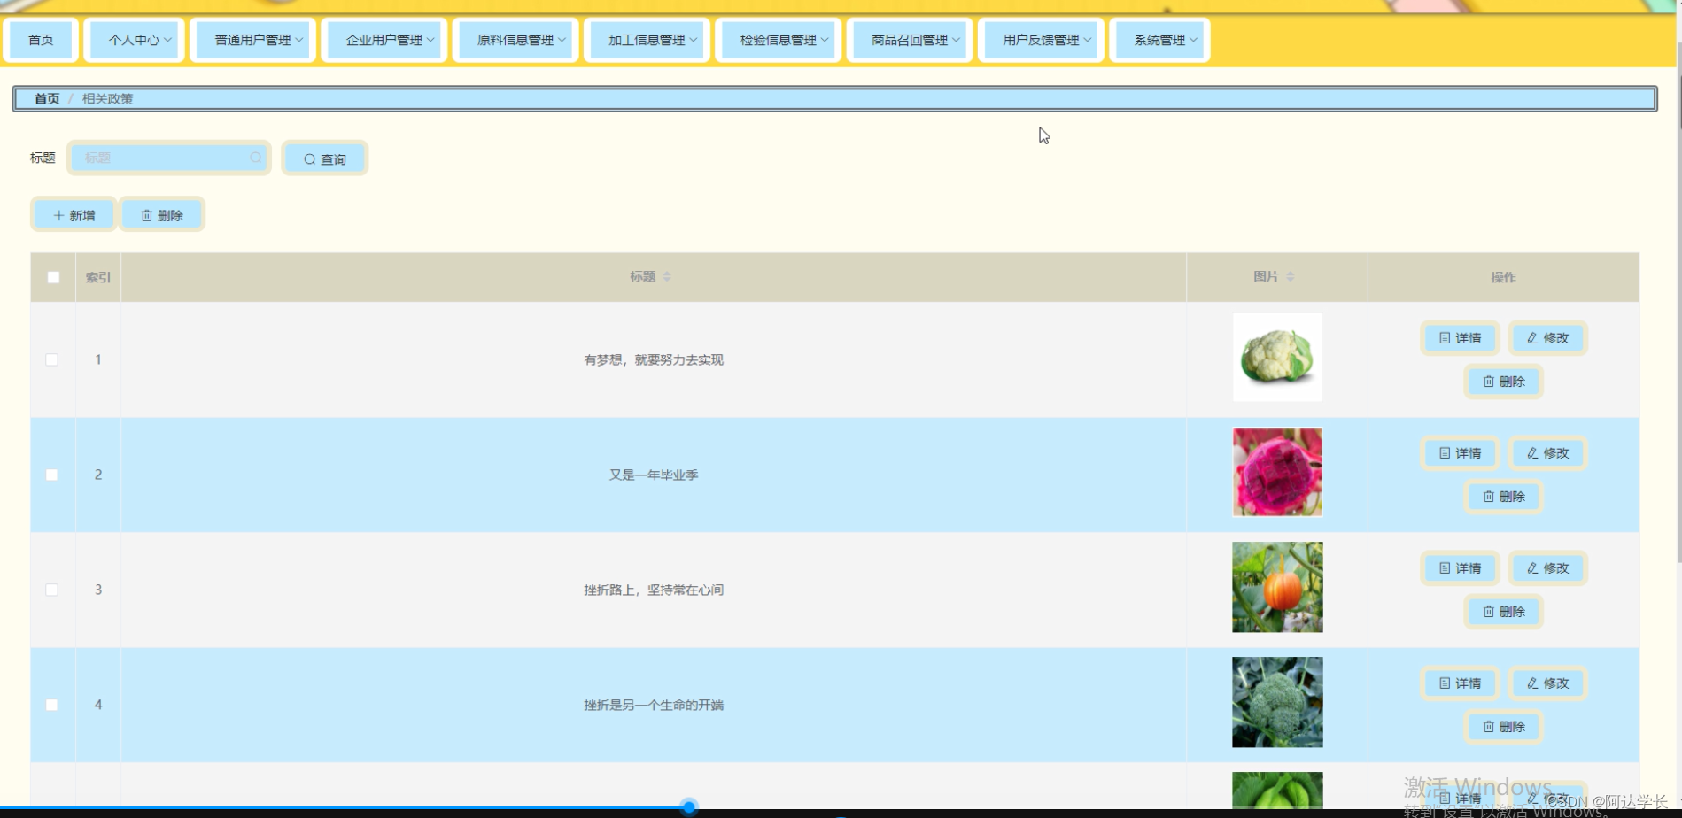Click the 标题 column sort arrows
This screenshot has height=818, width=1682.
point(667,275)
